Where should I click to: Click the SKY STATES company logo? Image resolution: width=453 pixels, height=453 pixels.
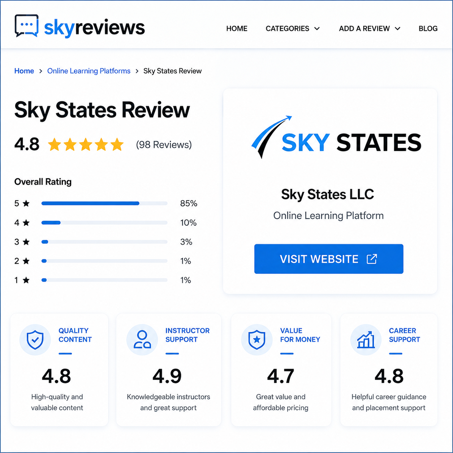pyautogui.click(x=336, y=138)
